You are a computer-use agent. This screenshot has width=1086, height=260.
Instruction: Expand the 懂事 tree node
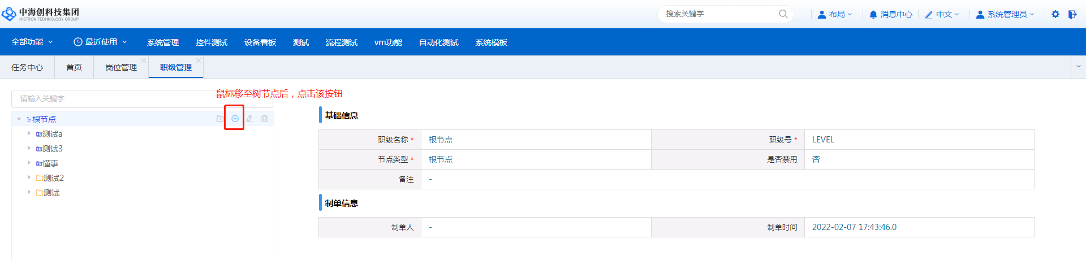29,163
